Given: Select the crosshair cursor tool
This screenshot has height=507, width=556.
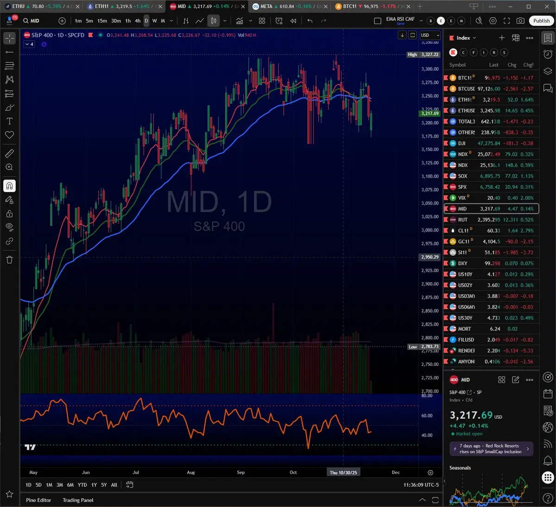Looking at the screenshot, I should pyautogui.click(x=9, y=38).
